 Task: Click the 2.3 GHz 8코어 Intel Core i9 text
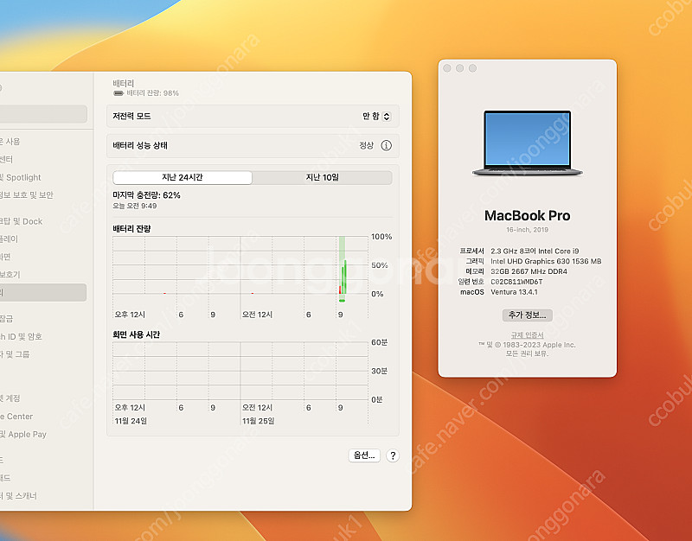(x=535, y=251)
